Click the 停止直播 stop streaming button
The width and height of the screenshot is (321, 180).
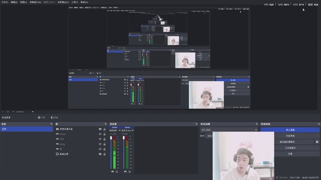pyautogui.click(x=290, y=130)
